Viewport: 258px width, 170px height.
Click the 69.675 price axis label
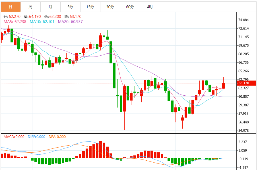(243, 45)
